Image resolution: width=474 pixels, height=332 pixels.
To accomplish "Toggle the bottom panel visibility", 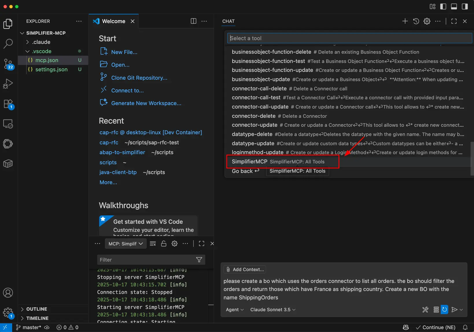I will pyautogui.click(x=454, y=7).
